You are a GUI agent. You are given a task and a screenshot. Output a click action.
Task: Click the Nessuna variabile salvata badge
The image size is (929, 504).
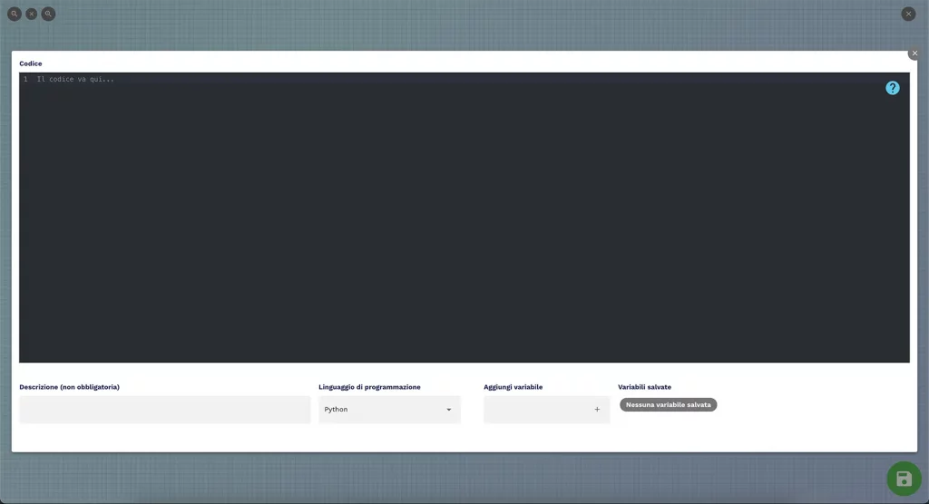tap(669, 404)
